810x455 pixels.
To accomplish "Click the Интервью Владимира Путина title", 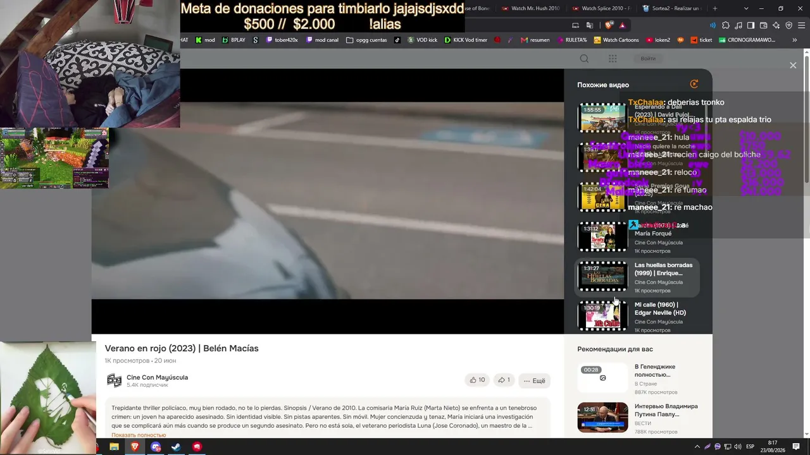I will click(x=666, y=410).
